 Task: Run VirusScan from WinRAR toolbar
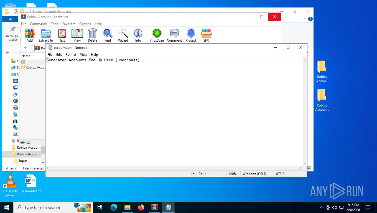(x=157, y=35)
